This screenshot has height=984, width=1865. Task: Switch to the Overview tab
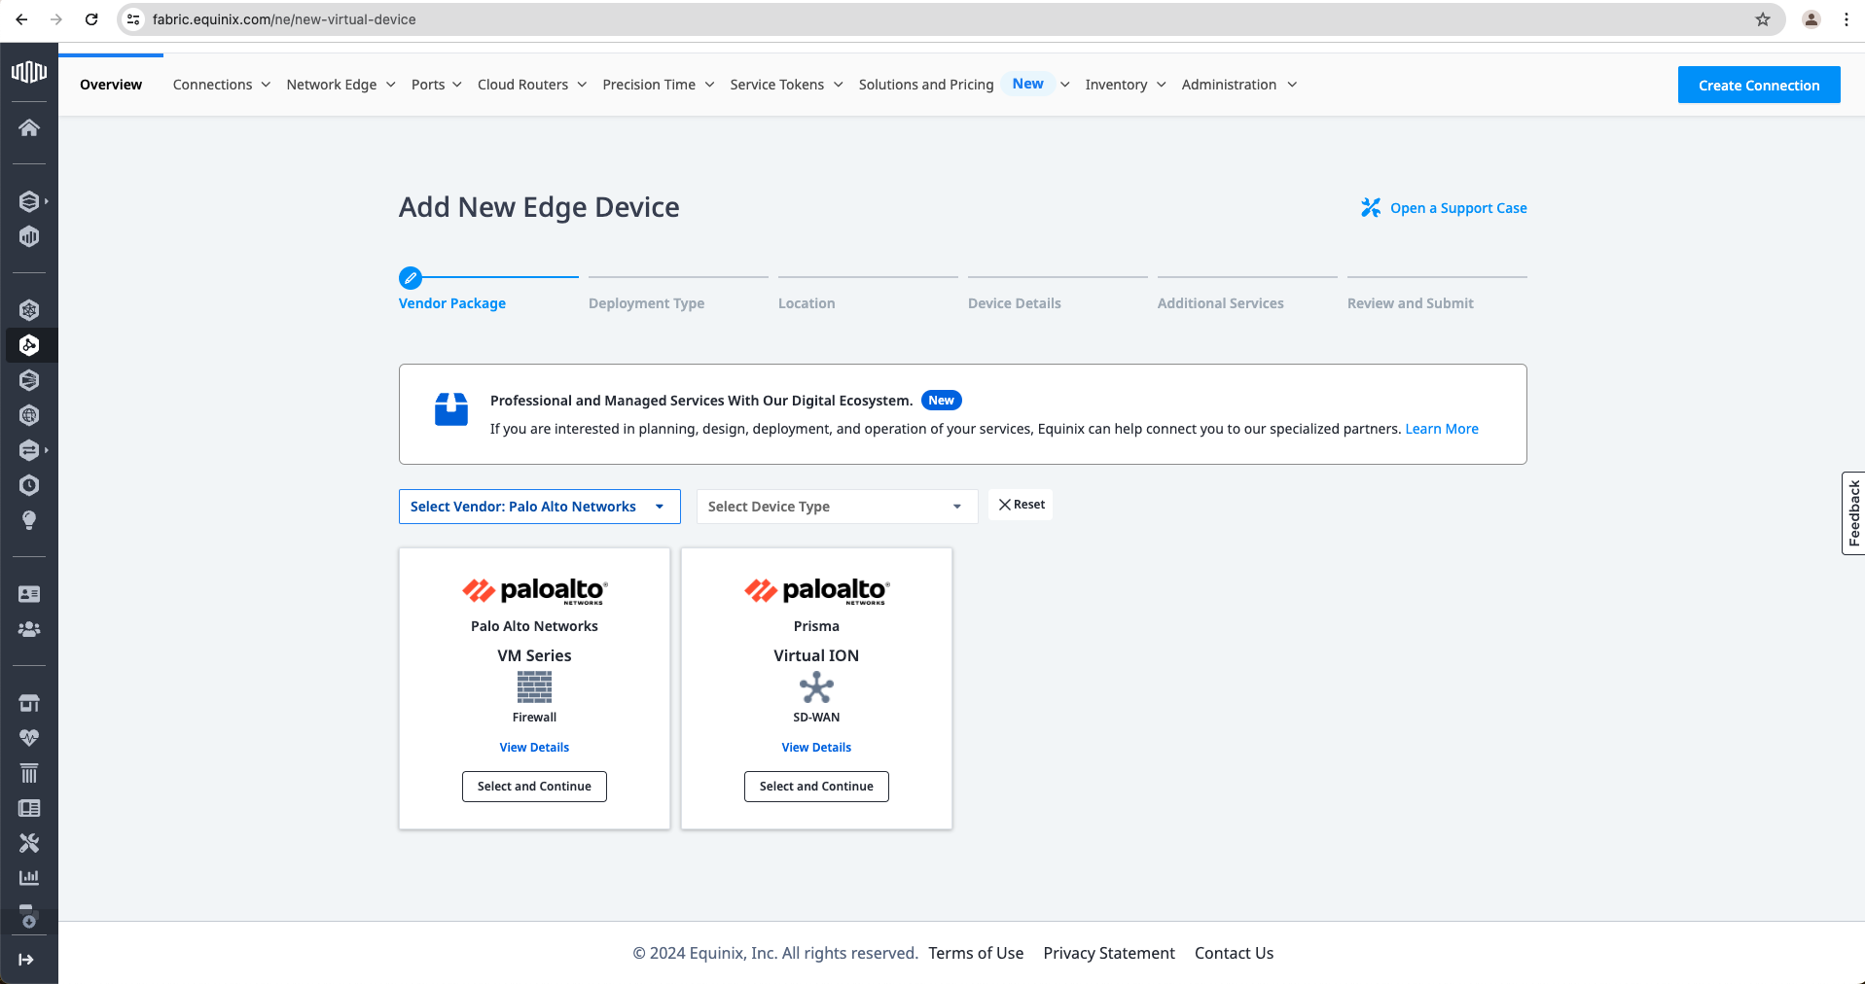pyautogui.click(x=110, y=85)
